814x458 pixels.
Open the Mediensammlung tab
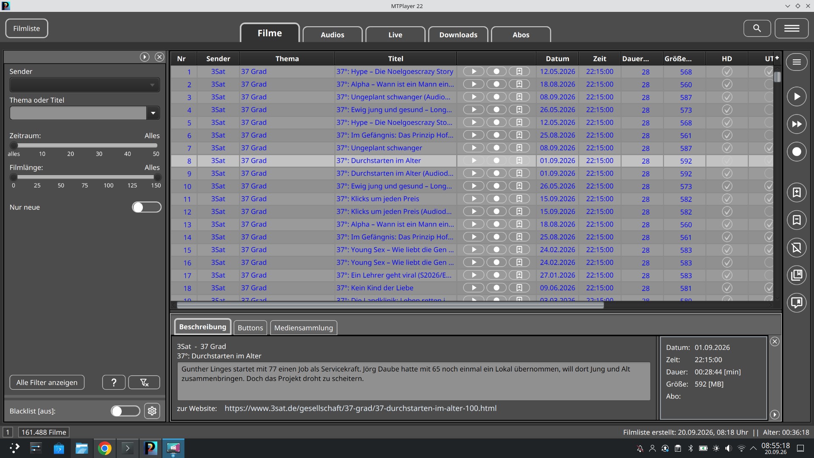pos(304,328)
